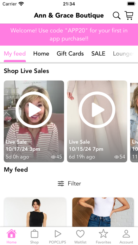
Task: Open the Account person icon
Action: click(126, 234)
